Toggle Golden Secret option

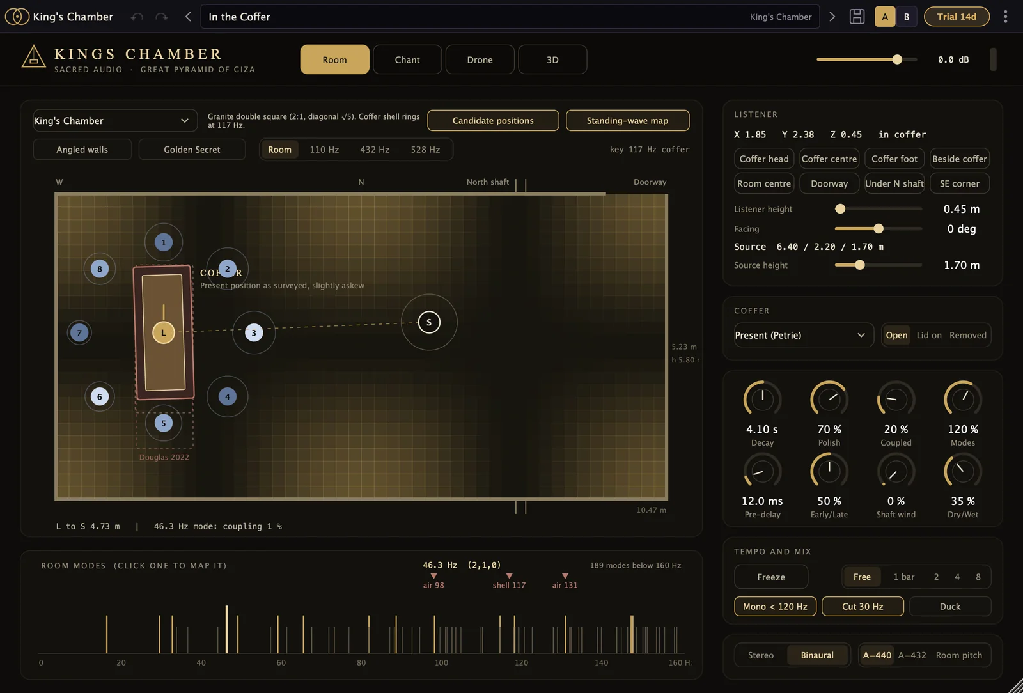click(192, 150)
